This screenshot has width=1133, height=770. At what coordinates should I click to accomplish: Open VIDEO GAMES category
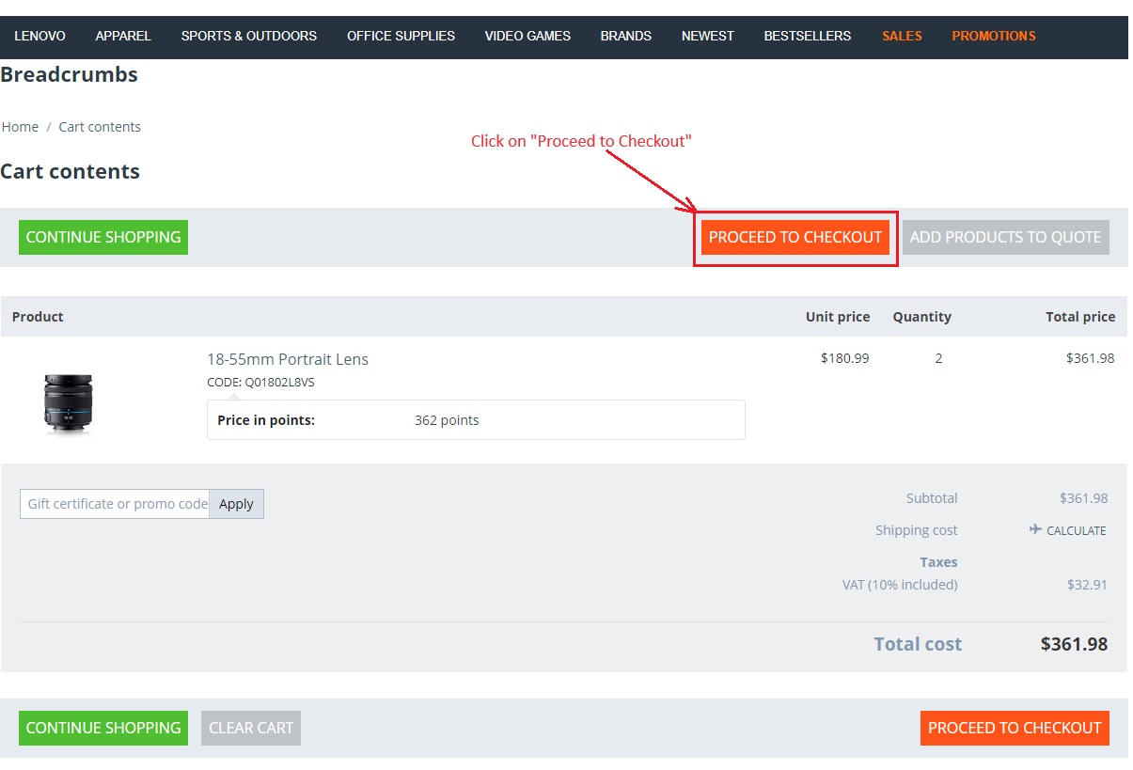[527, 36]
